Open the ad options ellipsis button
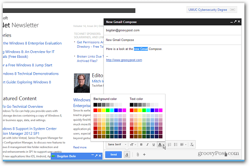 coord(232,10)
